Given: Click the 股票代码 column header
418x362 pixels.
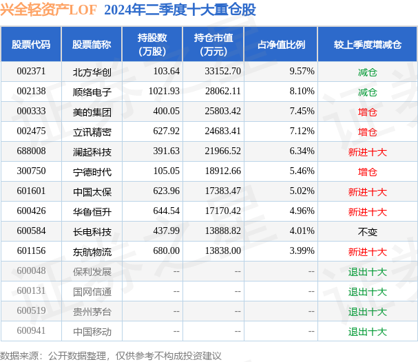Looking at the screenshot, I should (x=31, y=45).
